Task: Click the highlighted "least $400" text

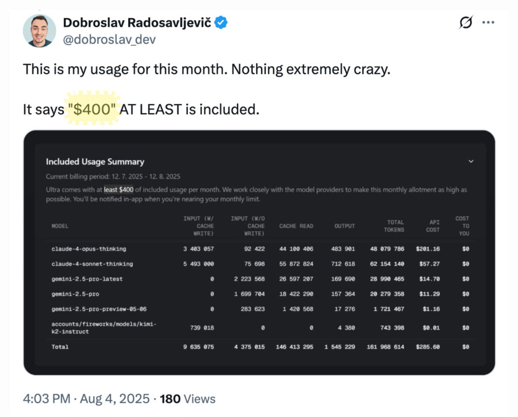Action: click(x=119, y=190)
